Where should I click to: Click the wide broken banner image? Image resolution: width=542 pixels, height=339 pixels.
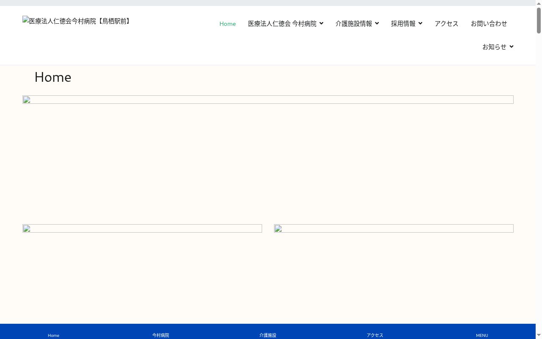click(268, 100)
